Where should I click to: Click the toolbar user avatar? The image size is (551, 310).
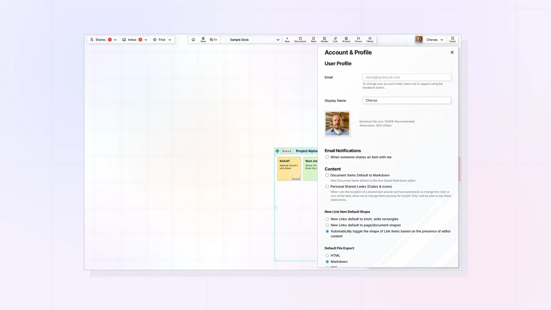[419, 40]
